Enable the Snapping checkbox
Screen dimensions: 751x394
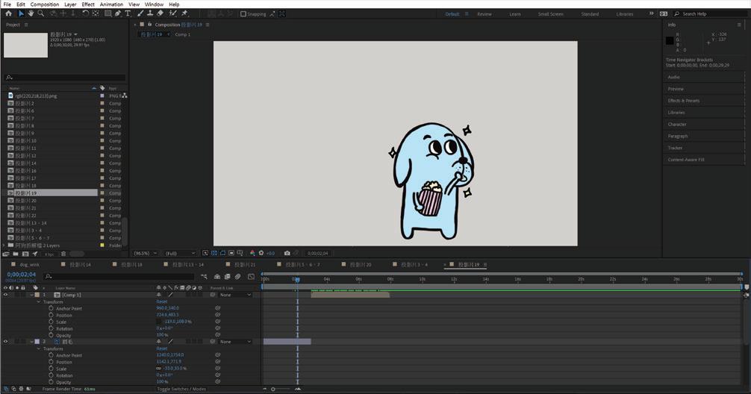[x=243, y=13]
